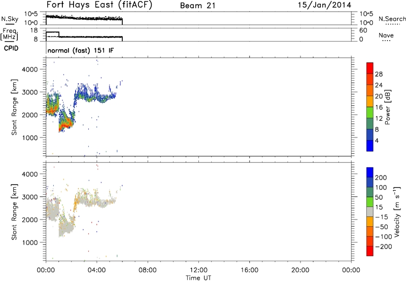Click the 'Beam 21' label

(x=198, y=6)
